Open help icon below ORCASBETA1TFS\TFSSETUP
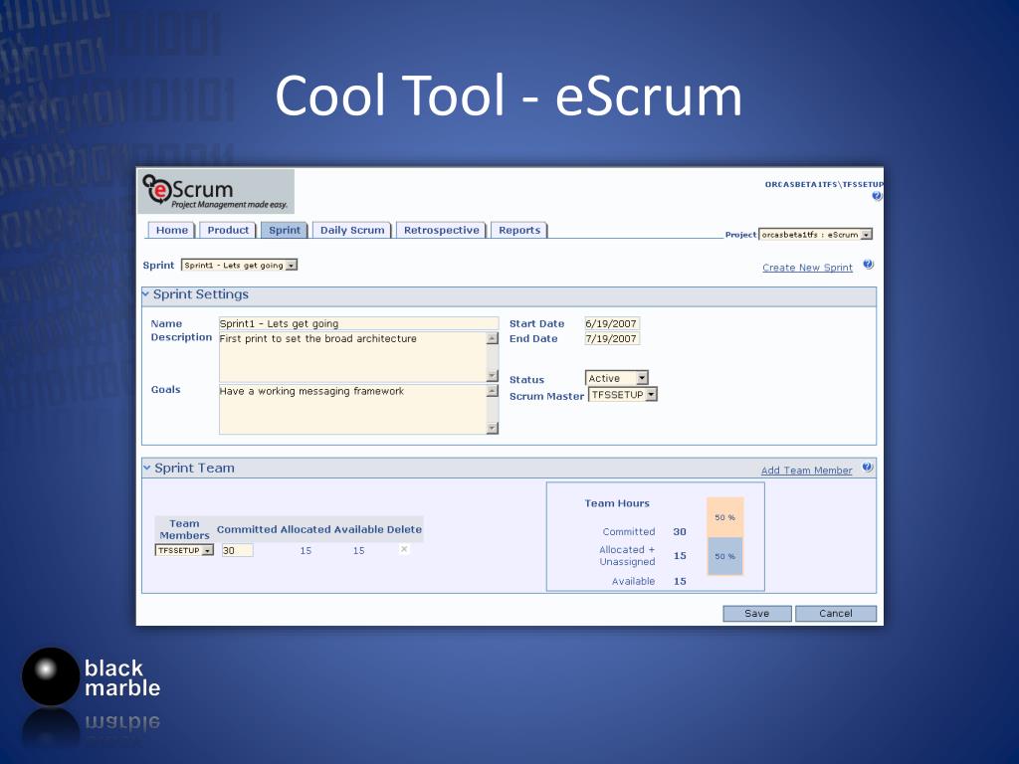Screen dimensions: 1019x764 point(877,196)
